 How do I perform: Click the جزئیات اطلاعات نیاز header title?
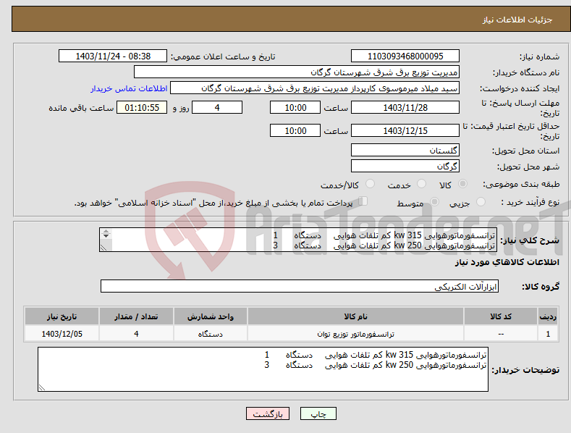[517, 20]
